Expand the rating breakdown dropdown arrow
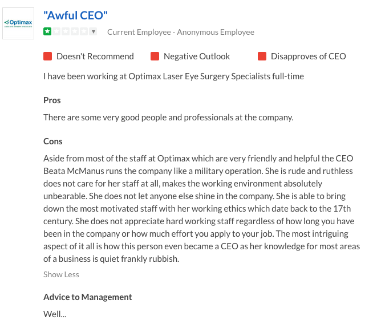 pos(94,31)
